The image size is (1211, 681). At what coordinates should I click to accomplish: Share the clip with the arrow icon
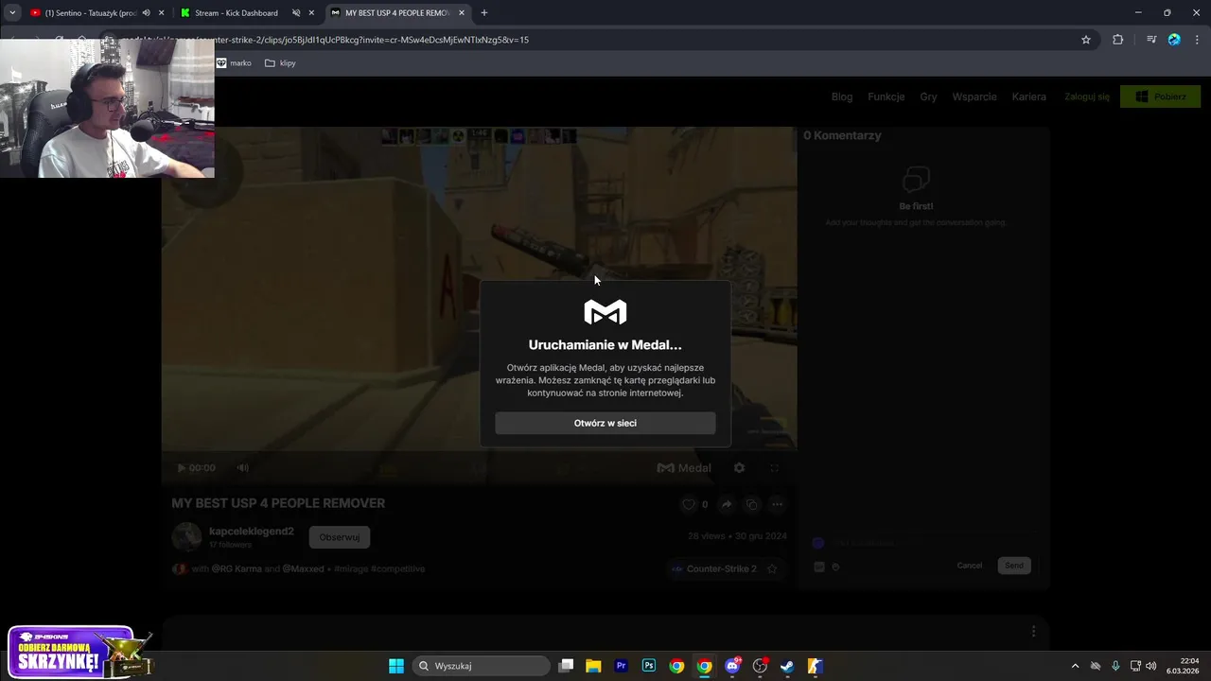tap(727, 504)
